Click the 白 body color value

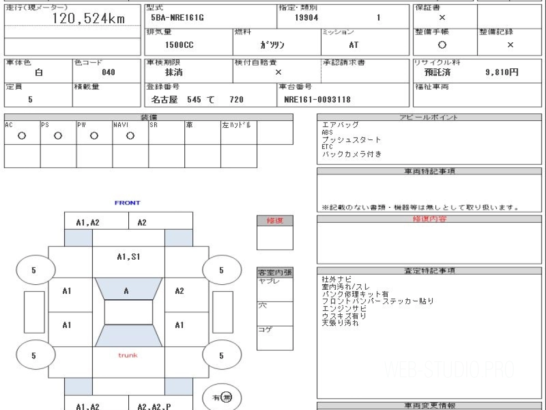tap(39, 72)
